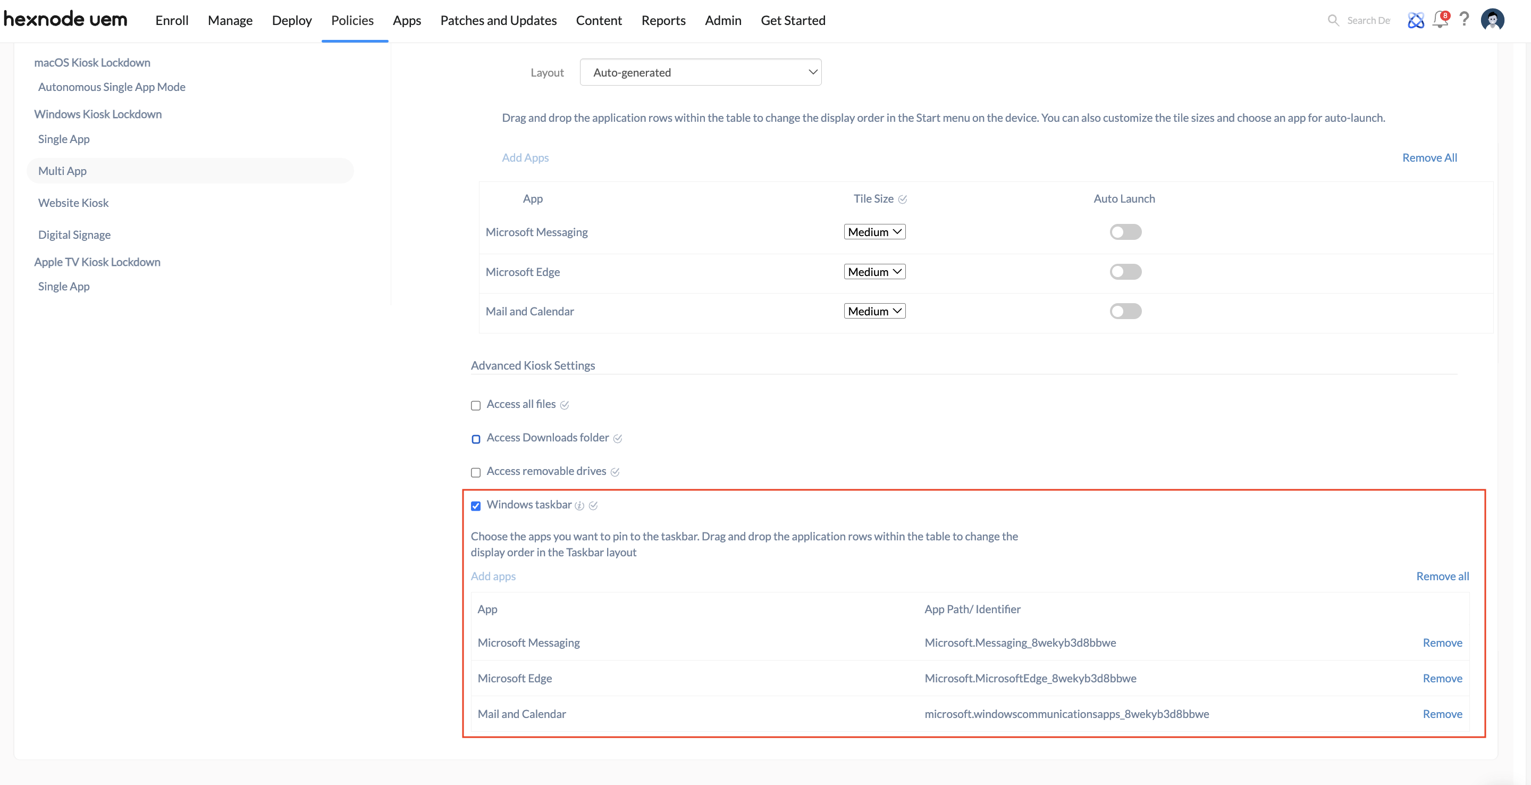Click the Apple TV Kiosk Lockdown heading
The image size is (1531, 785).
[x=97, y=262]
